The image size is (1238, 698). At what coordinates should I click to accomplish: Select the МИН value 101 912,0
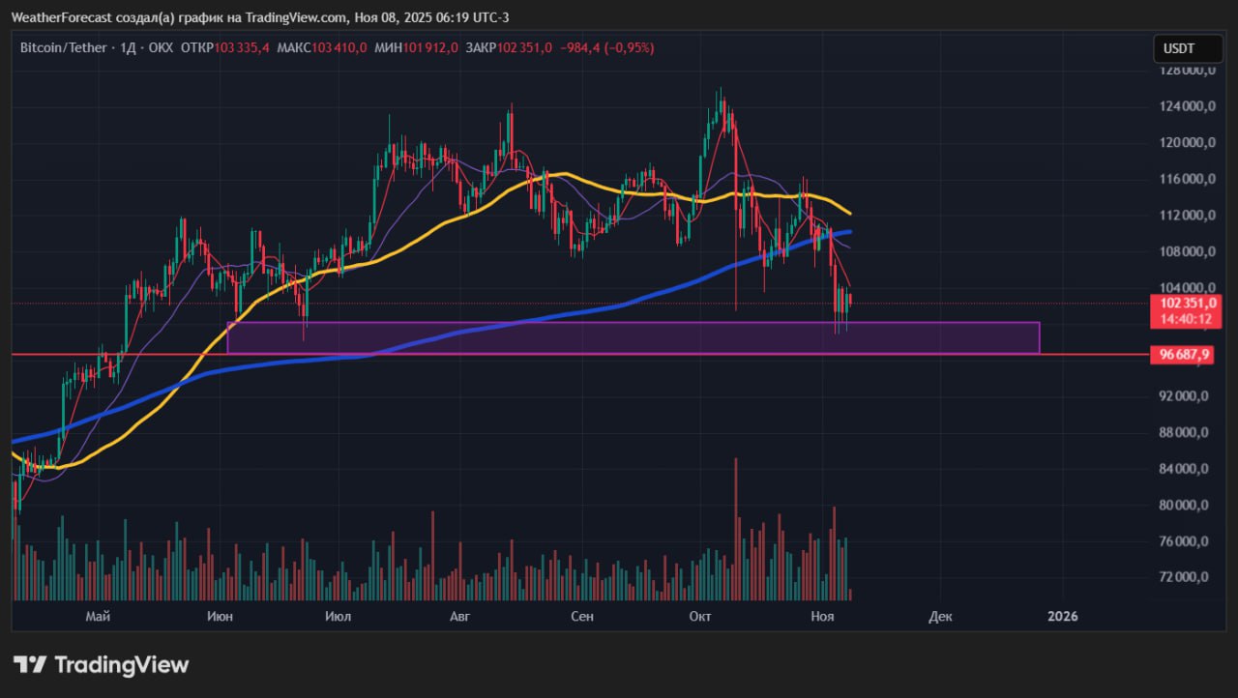pyautogui.click(x=430, y=47)
